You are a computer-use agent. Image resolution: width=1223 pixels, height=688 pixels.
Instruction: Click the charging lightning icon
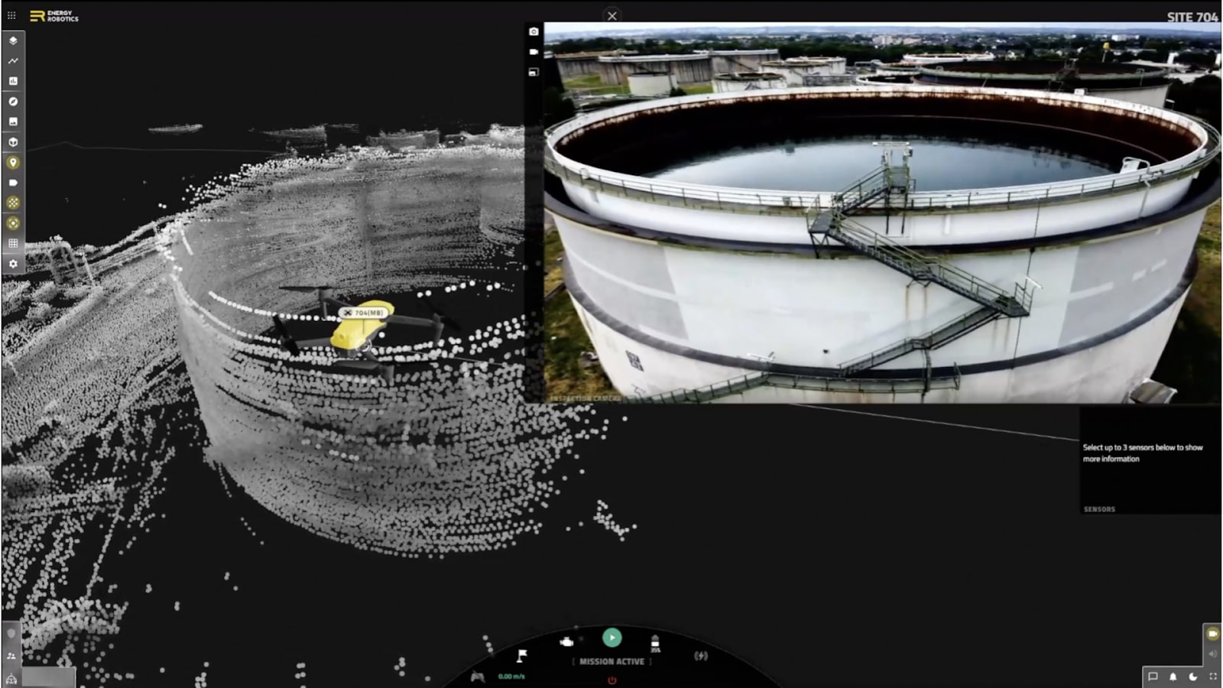pyautogui.click(x=700, y=656)
